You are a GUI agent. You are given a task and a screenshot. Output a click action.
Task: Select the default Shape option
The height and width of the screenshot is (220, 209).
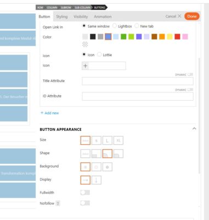tap(85, 153)
